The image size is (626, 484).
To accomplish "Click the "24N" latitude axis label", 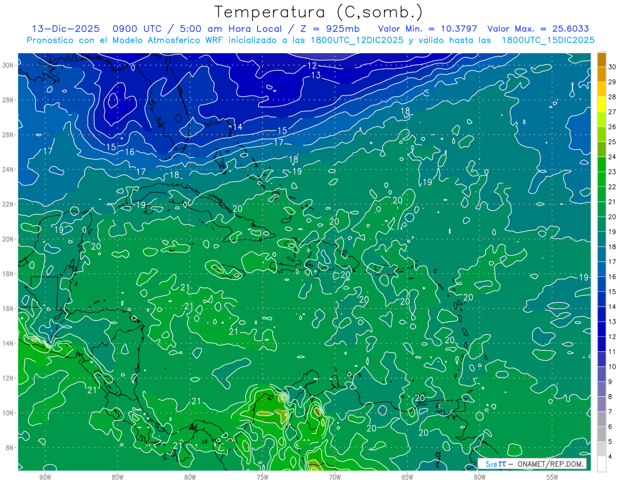I will click(x=9, y=169).
